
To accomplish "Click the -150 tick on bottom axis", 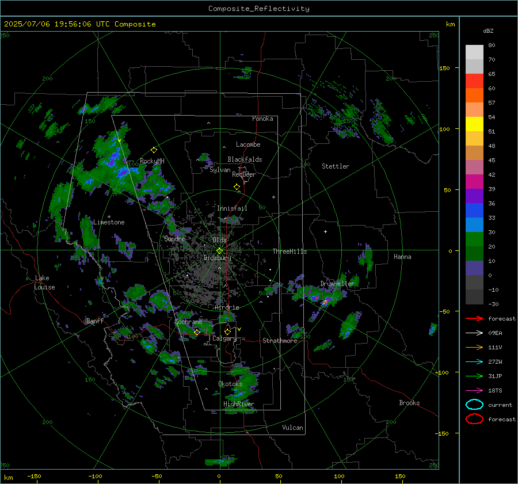I will pyautogui.click(x=34, y=476).
